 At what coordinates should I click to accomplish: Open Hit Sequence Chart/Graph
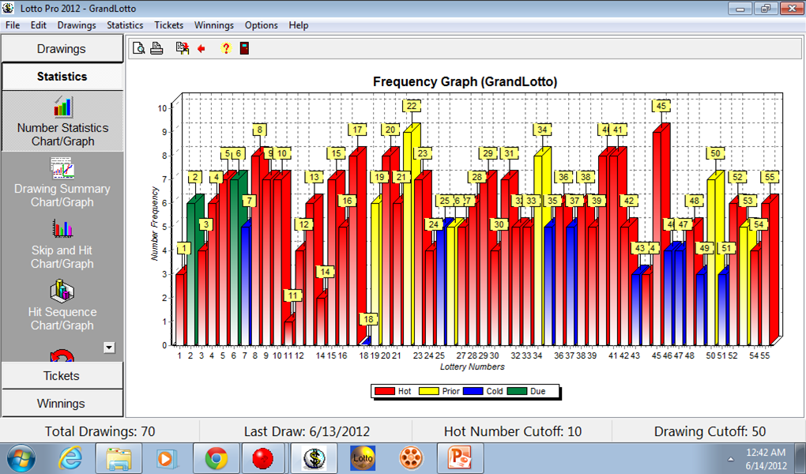pyautogui.click(x=62, y=306)
